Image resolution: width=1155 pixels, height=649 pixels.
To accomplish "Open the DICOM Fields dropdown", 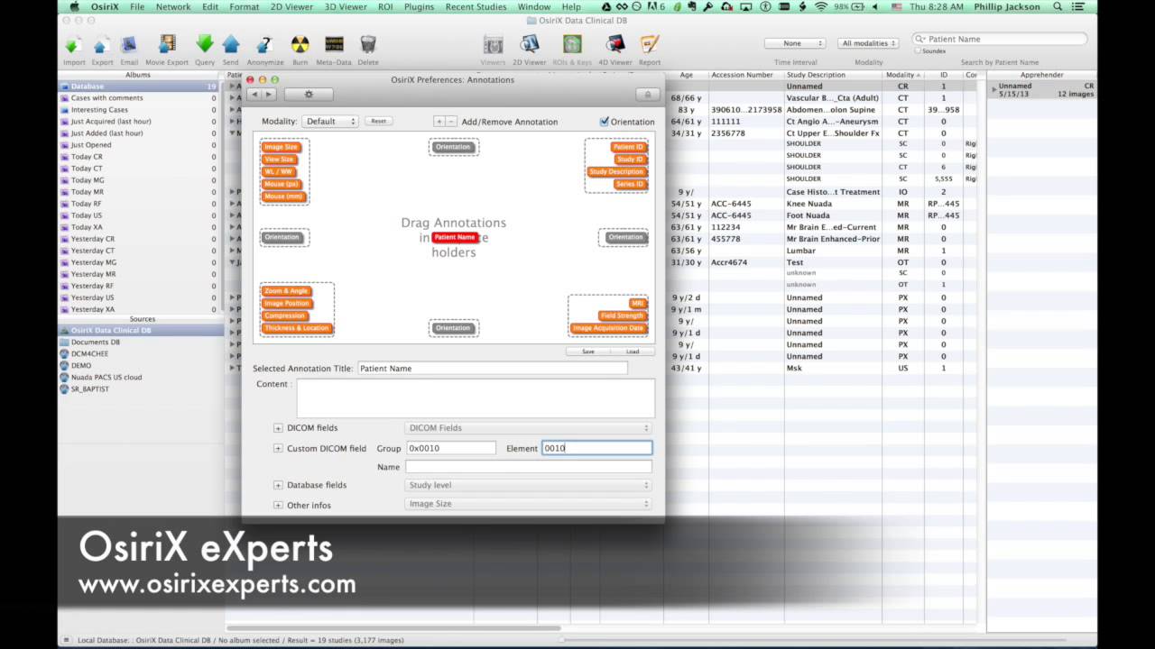I will coord(528,428).
